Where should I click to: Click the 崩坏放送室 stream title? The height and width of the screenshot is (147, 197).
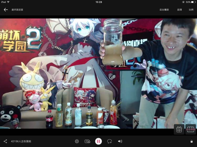pyautogui.click(x=17, y=10)
